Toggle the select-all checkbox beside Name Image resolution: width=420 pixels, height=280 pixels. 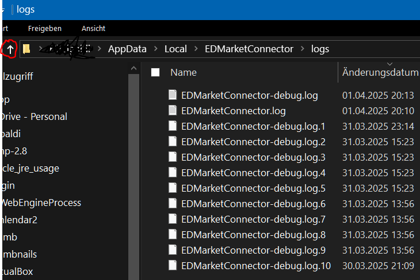point(155,72)
